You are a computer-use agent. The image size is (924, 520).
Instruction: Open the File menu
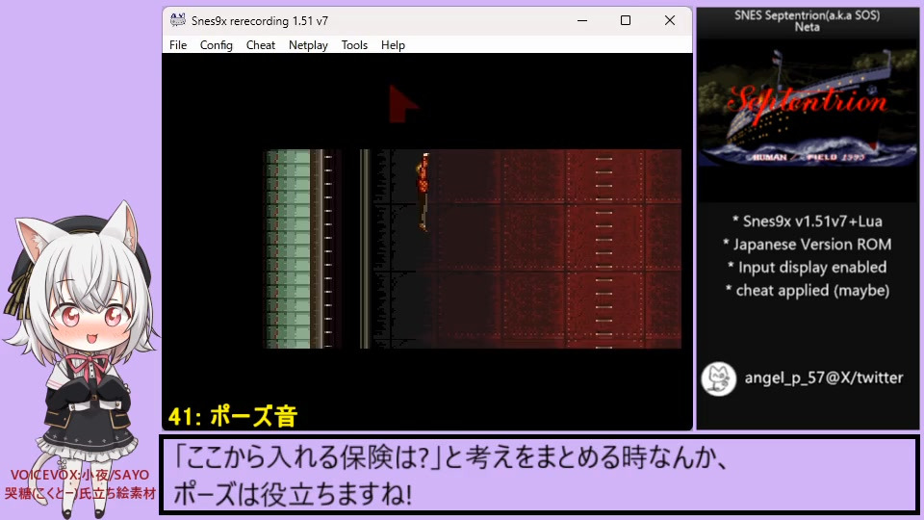(178, 45)
